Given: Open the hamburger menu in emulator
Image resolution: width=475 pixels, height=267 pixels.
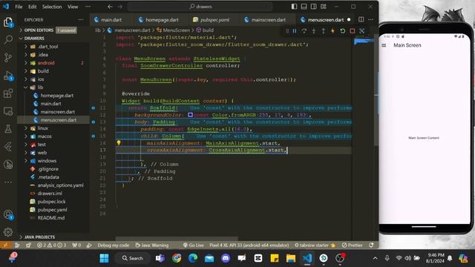Looking at the screenshot, I should click(x=384, y=45).
